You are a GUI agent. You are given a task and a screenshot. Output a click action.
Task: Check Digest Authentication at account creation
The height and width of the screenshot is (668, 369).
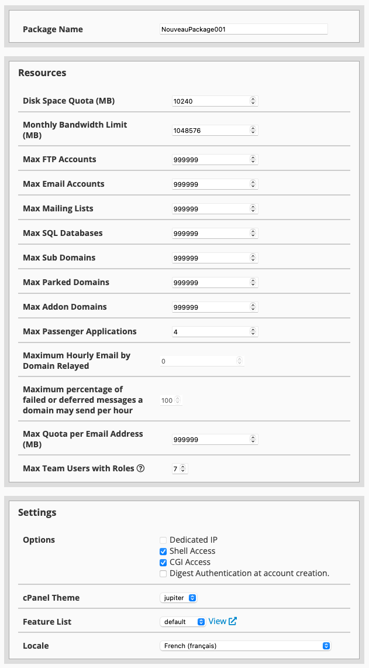click(163, 573)
